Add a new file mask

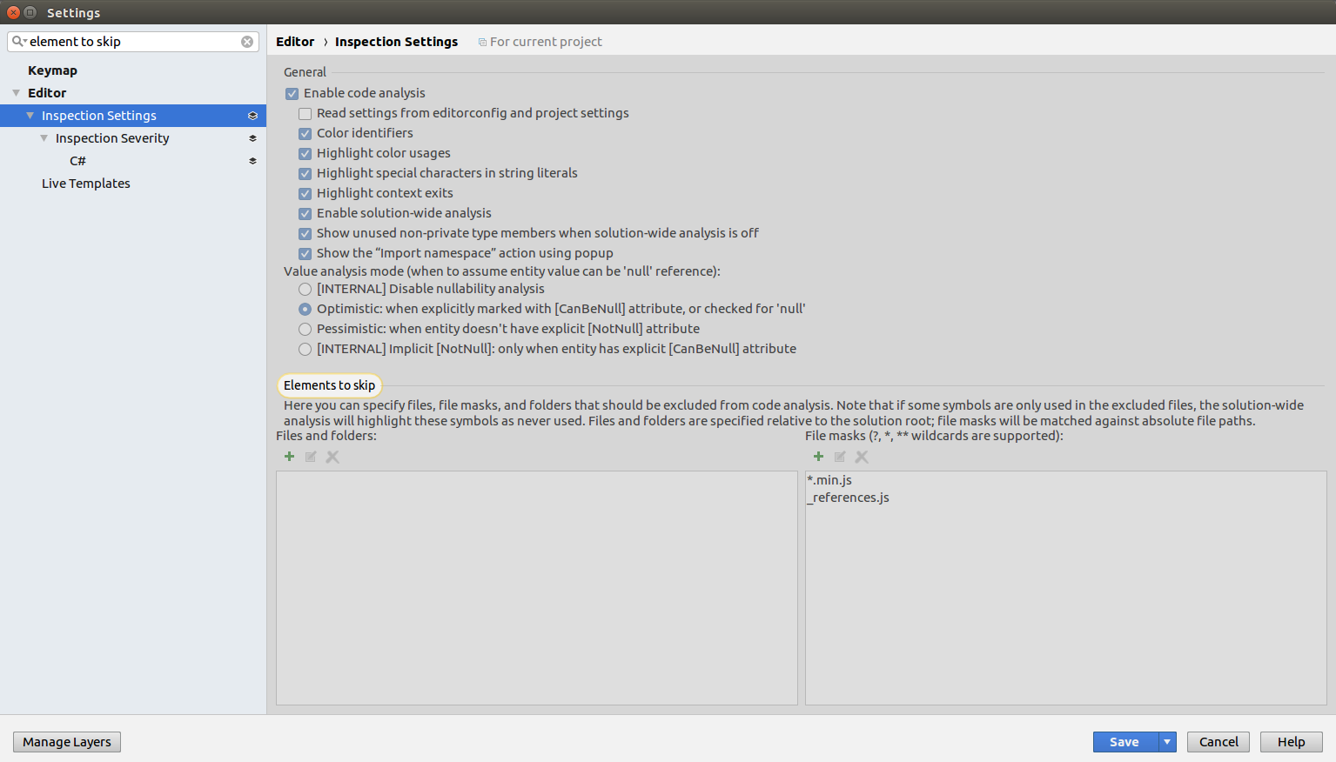pyautogui.click(x=818, y=456)
